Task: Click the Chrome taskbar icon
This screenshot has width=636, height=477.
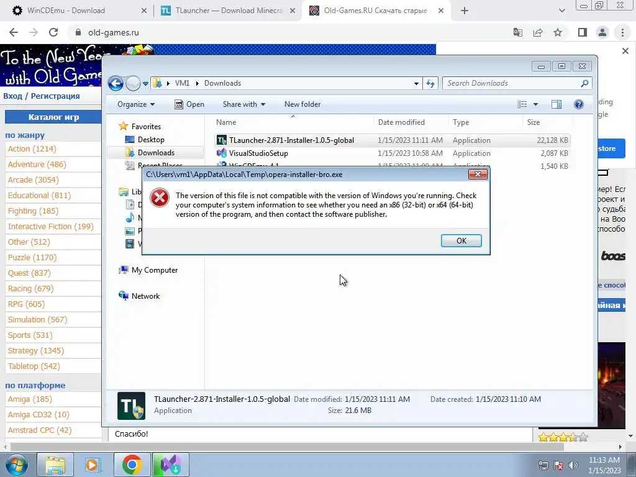Action: pos(132,465)
